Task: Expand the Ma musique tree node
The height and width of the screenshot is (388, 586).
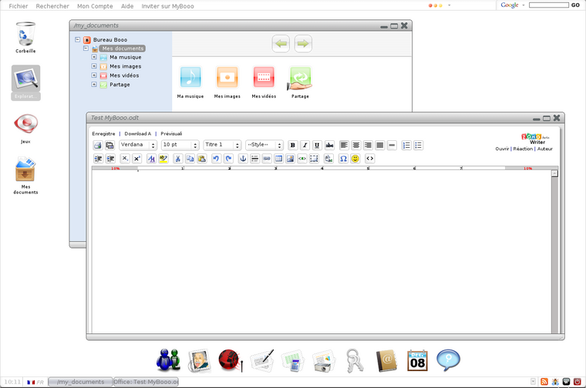Action: coord(94,57)
